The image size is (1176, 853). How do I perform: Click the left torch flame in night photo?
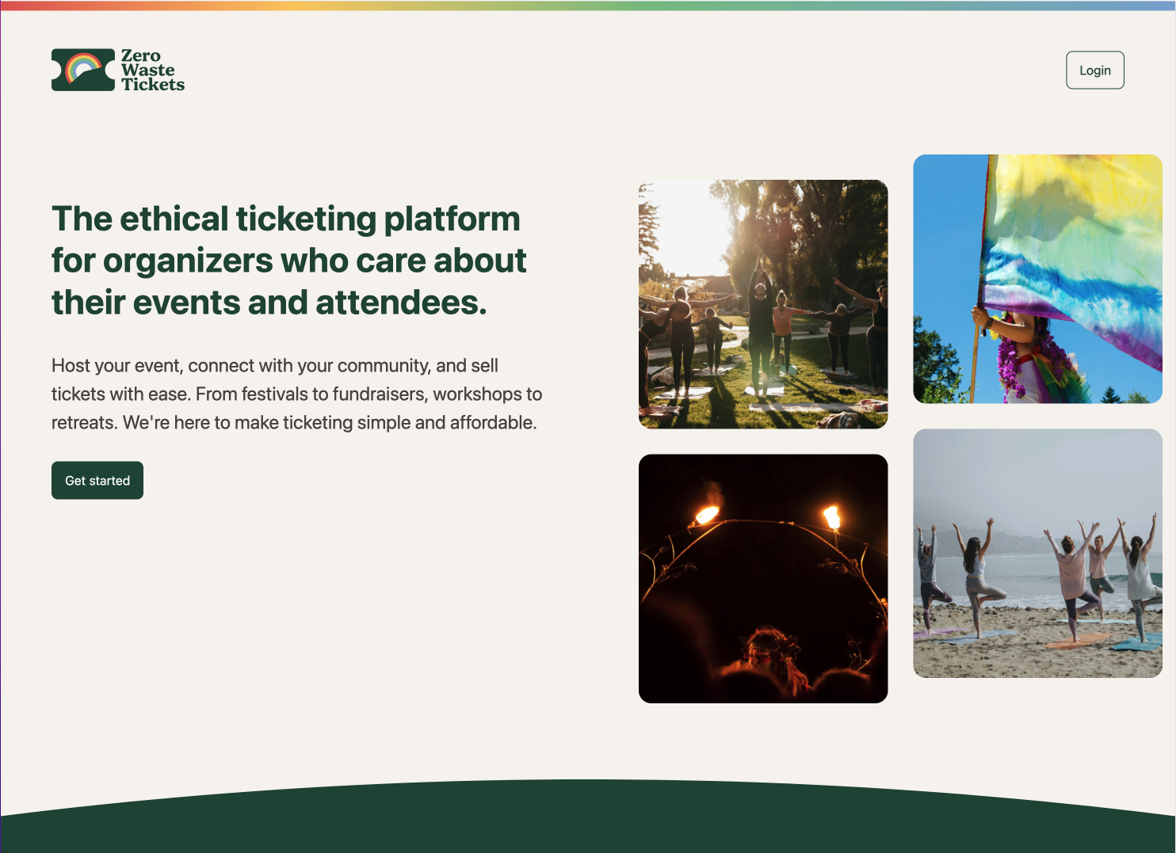pos(706,513)
